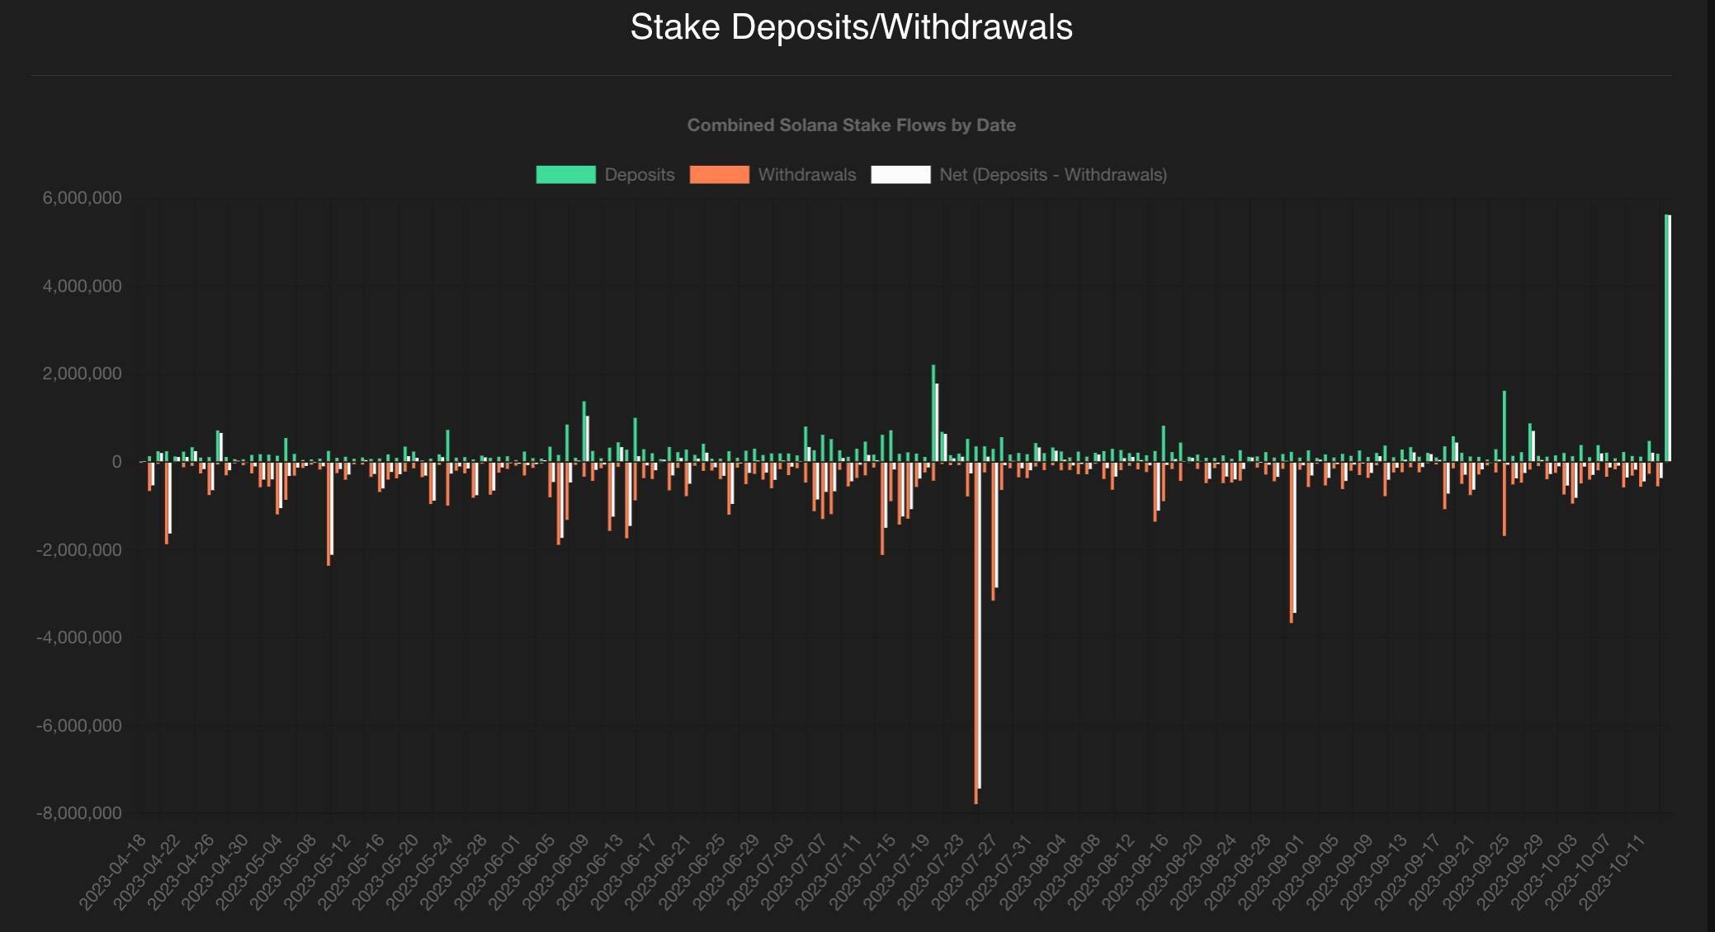Click the -4,000,000 y-axis label
1715x932 pixels.
pos(78,638)
